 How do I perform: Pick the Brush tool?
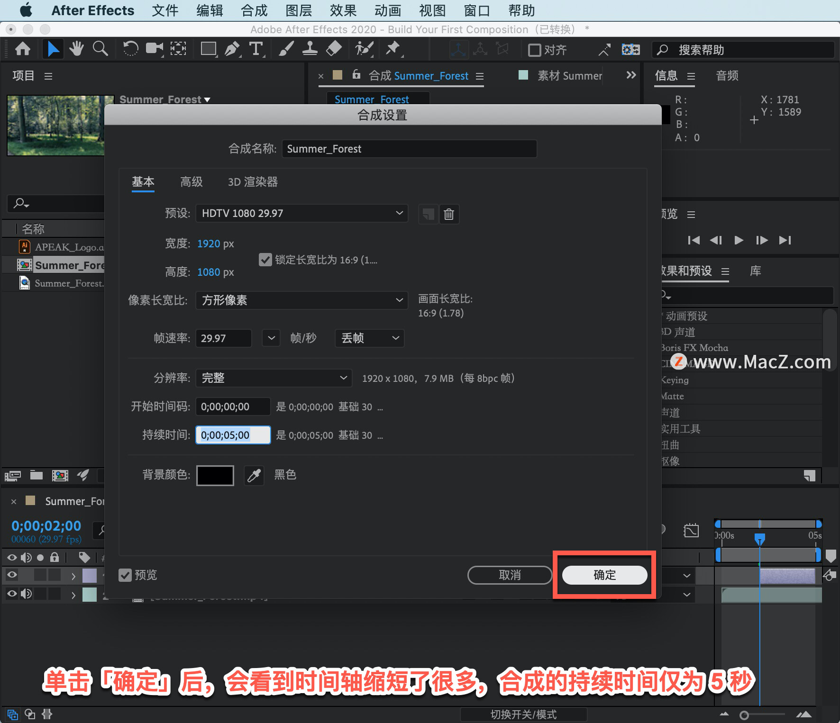click(x=286, y=49)
